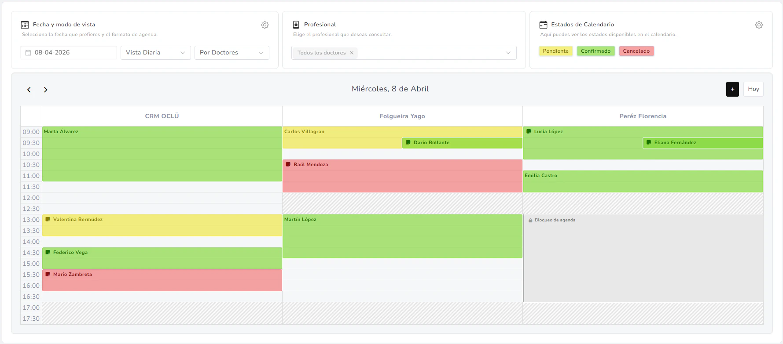783x344 pixels.
Task: Click the black plus add appointment button
Action: (732, 89)
